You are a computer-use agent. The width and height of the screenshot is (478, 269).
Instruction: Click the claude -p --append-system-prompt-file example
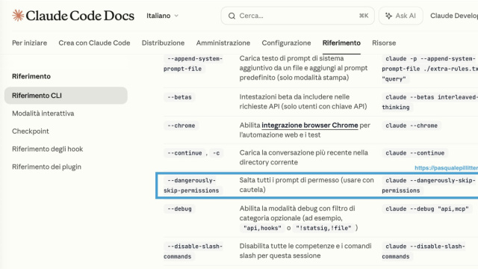[x=430, y=69]
